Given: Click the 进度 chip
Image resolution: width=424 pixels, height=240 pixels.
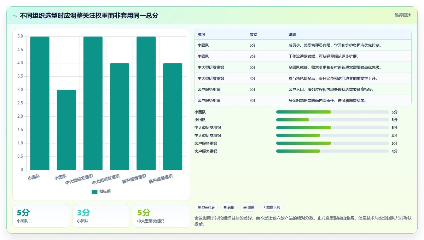Looking at the screenshot, I should [249, 207].
